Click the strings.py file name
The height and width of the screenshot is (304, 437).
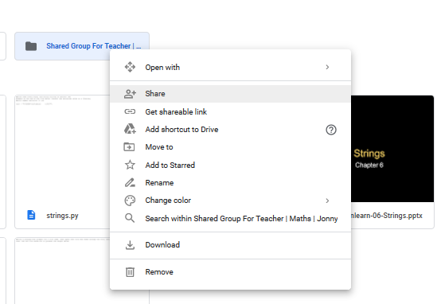pos(62,216)
